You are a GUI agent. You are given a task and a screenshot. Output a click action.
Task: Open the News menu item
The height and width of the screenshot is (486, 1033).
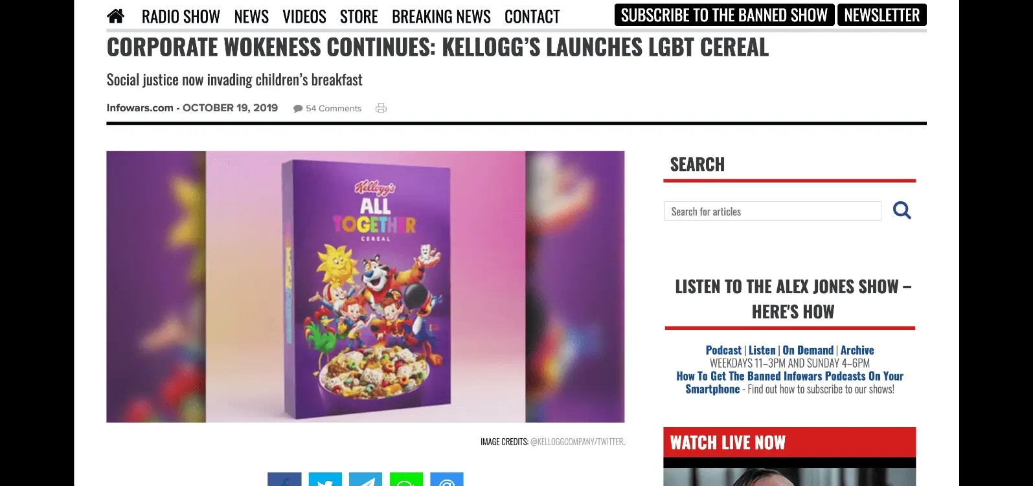251,16
